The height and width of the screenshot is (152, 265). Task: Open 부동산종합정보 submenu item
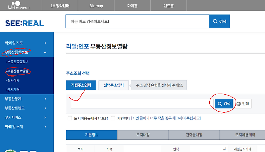point(17,62)
